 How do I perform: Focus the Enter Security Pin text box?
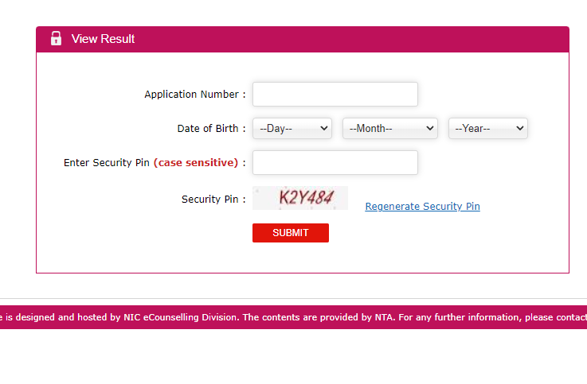point(335,162)
